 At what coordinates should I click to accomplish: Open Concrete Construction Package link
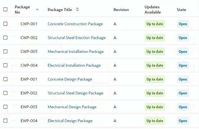coord(75,24)
